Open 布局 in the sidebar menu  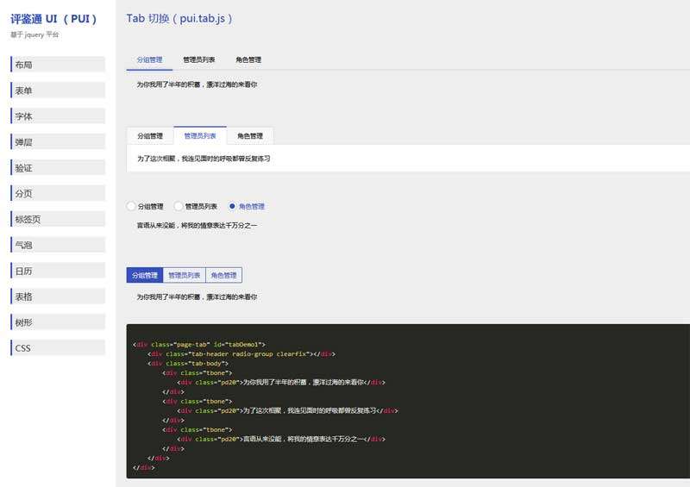pos(57,65)
